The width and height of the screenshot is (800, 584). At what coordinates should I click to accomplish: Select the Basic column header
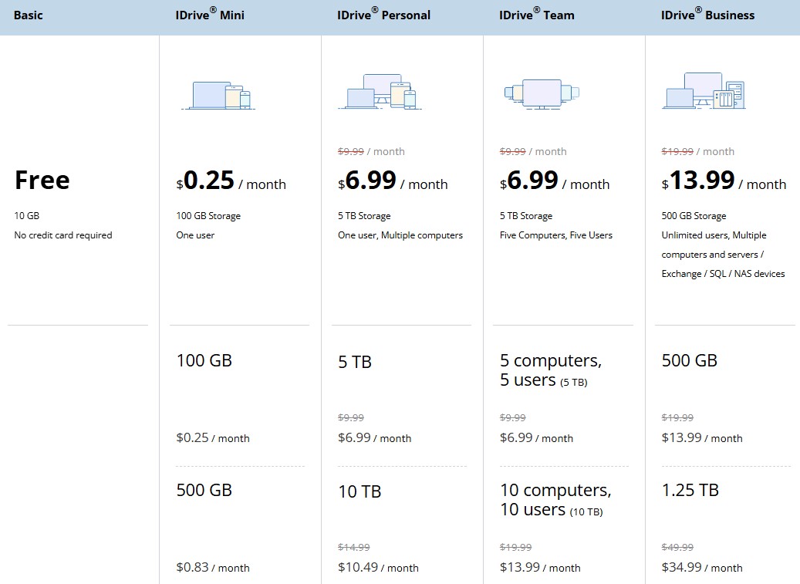point(28,15)
